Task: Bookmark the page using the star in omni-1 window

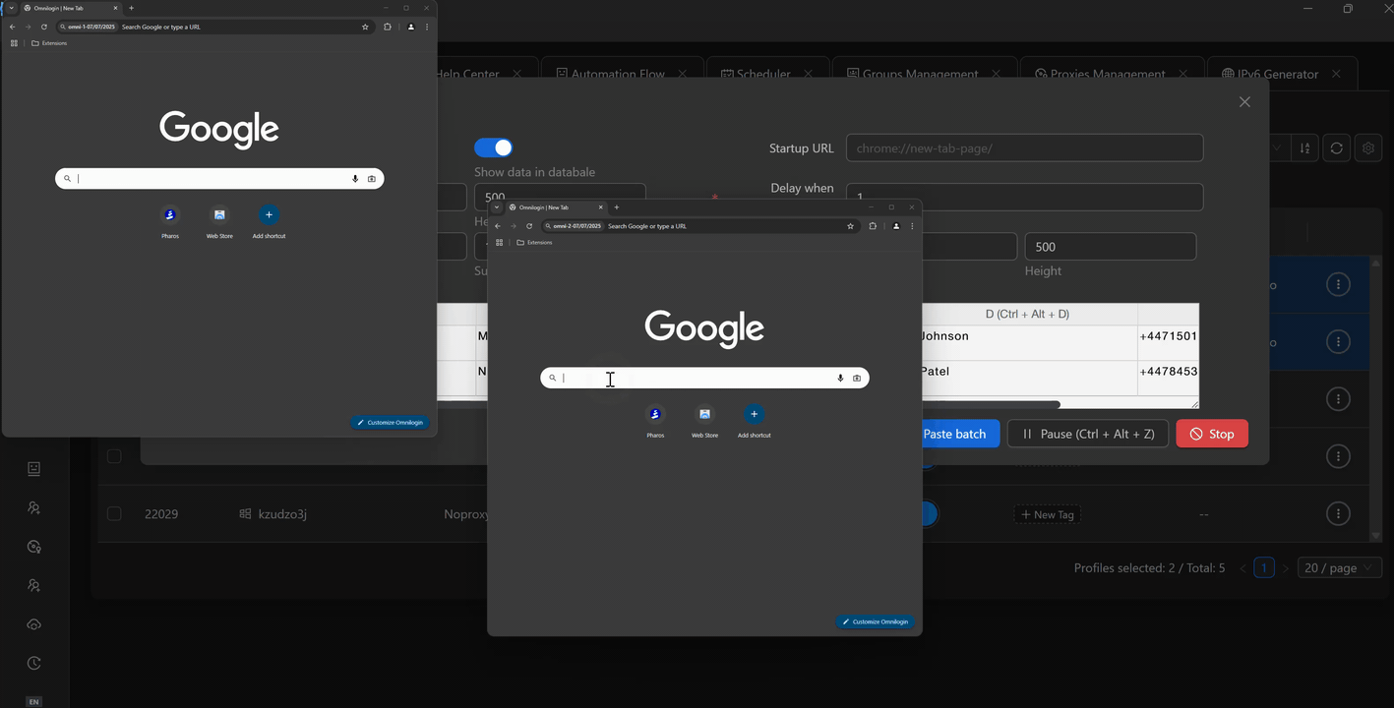Action: click(x=365, y=27)
